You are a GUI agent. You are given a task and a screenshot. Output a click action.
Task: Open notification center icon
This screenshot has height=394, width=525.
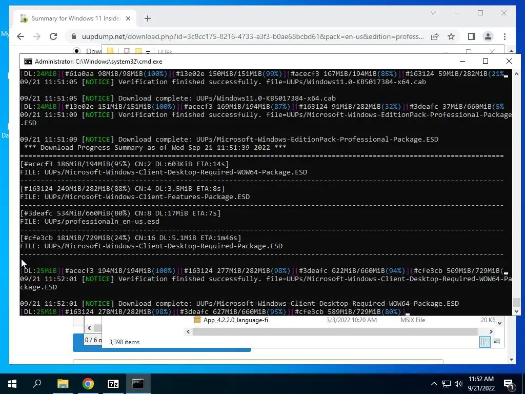[509, 384]
